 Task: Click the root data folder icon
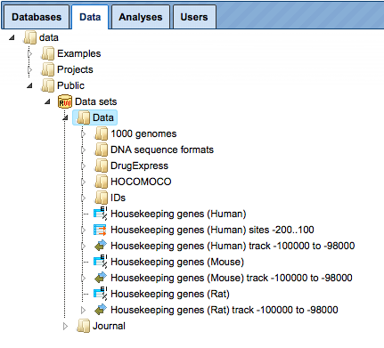[29, 37]
